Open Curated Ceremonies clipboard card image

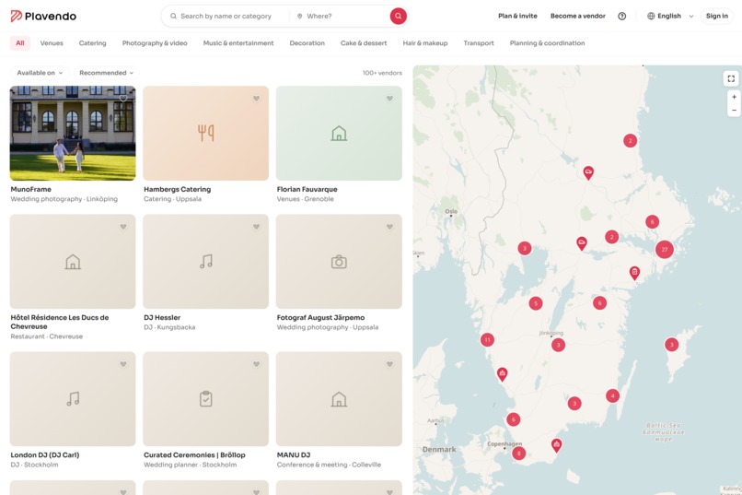tap(206, 399)
